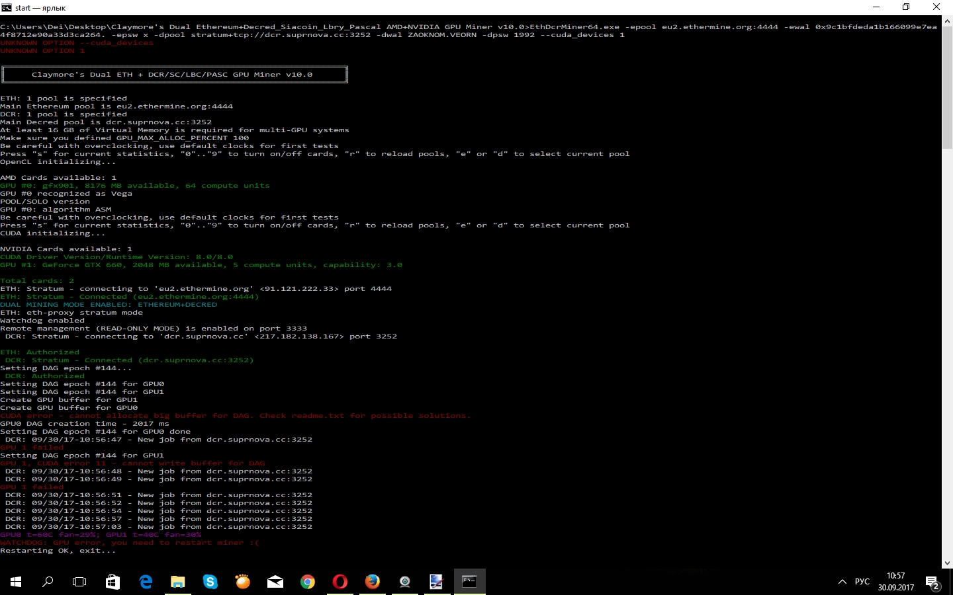The width and height of the screenshot is (953, 595).
Task: Click 'Create GPU buffer for GPU1' line
Action: point(69,400)
